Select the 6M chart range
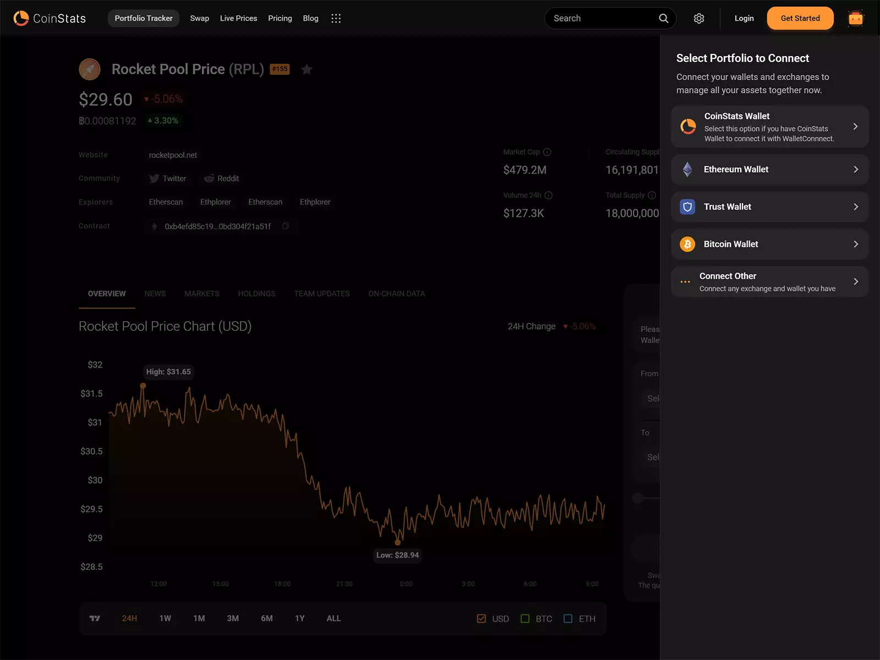The height and width of the screenshot is (660, 880). [x=267, y=619]
